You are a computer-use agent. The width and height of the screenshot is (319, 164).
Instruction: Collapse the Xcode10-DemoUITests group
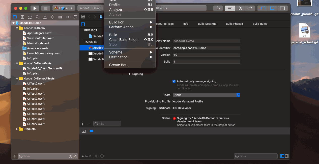(17, 78)
